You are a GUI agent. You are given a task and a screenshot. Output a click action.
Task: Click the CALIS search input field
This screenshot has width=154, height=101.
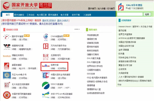tap(130, 14)
